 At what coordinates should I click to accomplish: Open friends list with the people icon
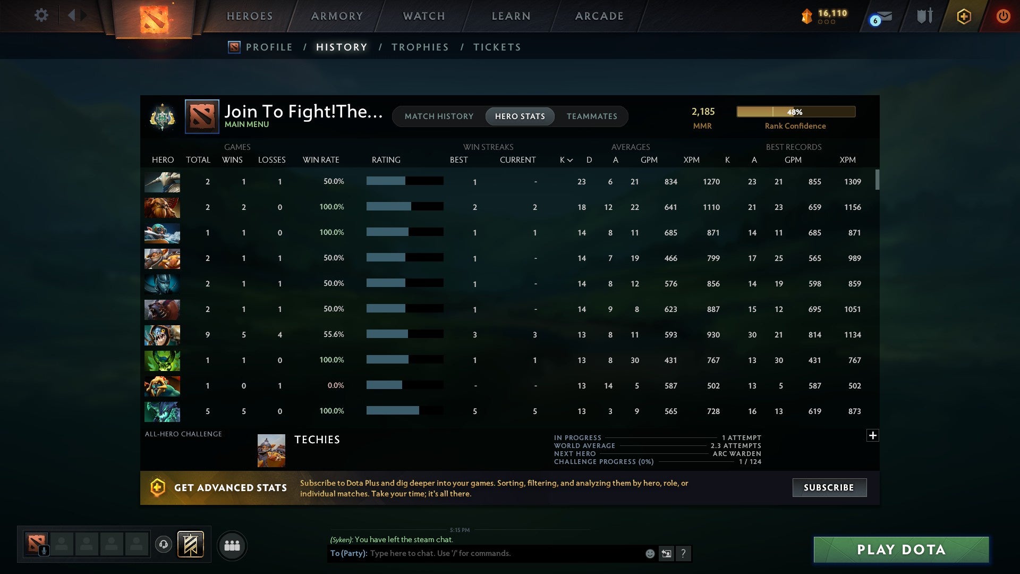[232, 545]
